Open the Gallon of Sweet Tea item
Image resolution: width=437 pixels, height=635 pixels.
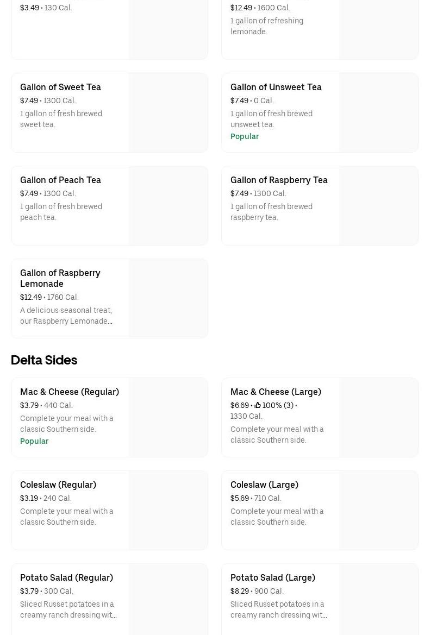pyautogui.click(x=60, y=87)
